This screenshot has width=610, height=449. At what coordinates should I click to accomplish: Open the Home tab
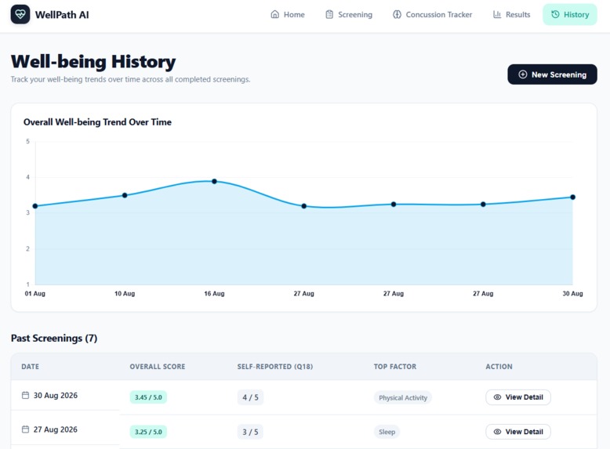tap(288, 14)
